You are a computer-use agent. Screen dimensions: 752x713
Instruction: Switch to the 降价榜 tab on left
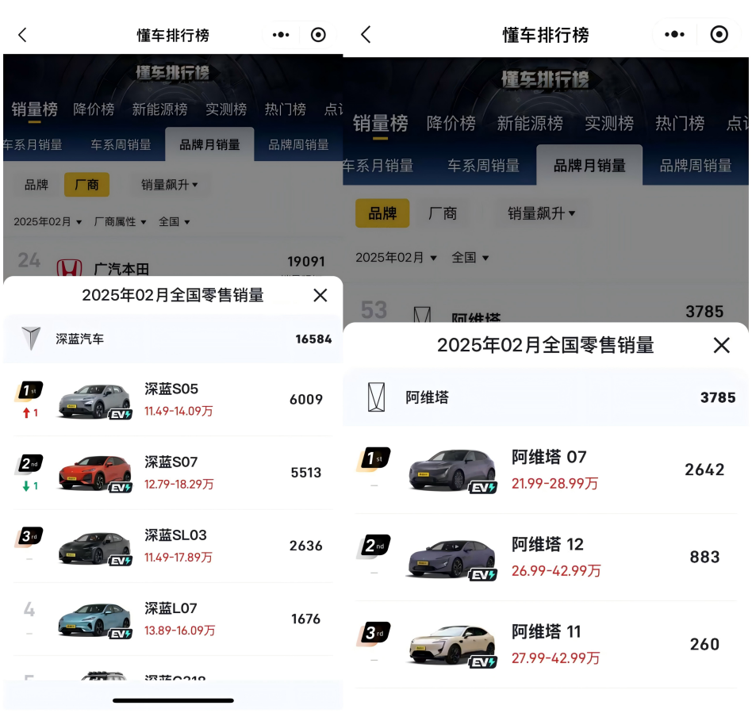(x=94, y=109)
